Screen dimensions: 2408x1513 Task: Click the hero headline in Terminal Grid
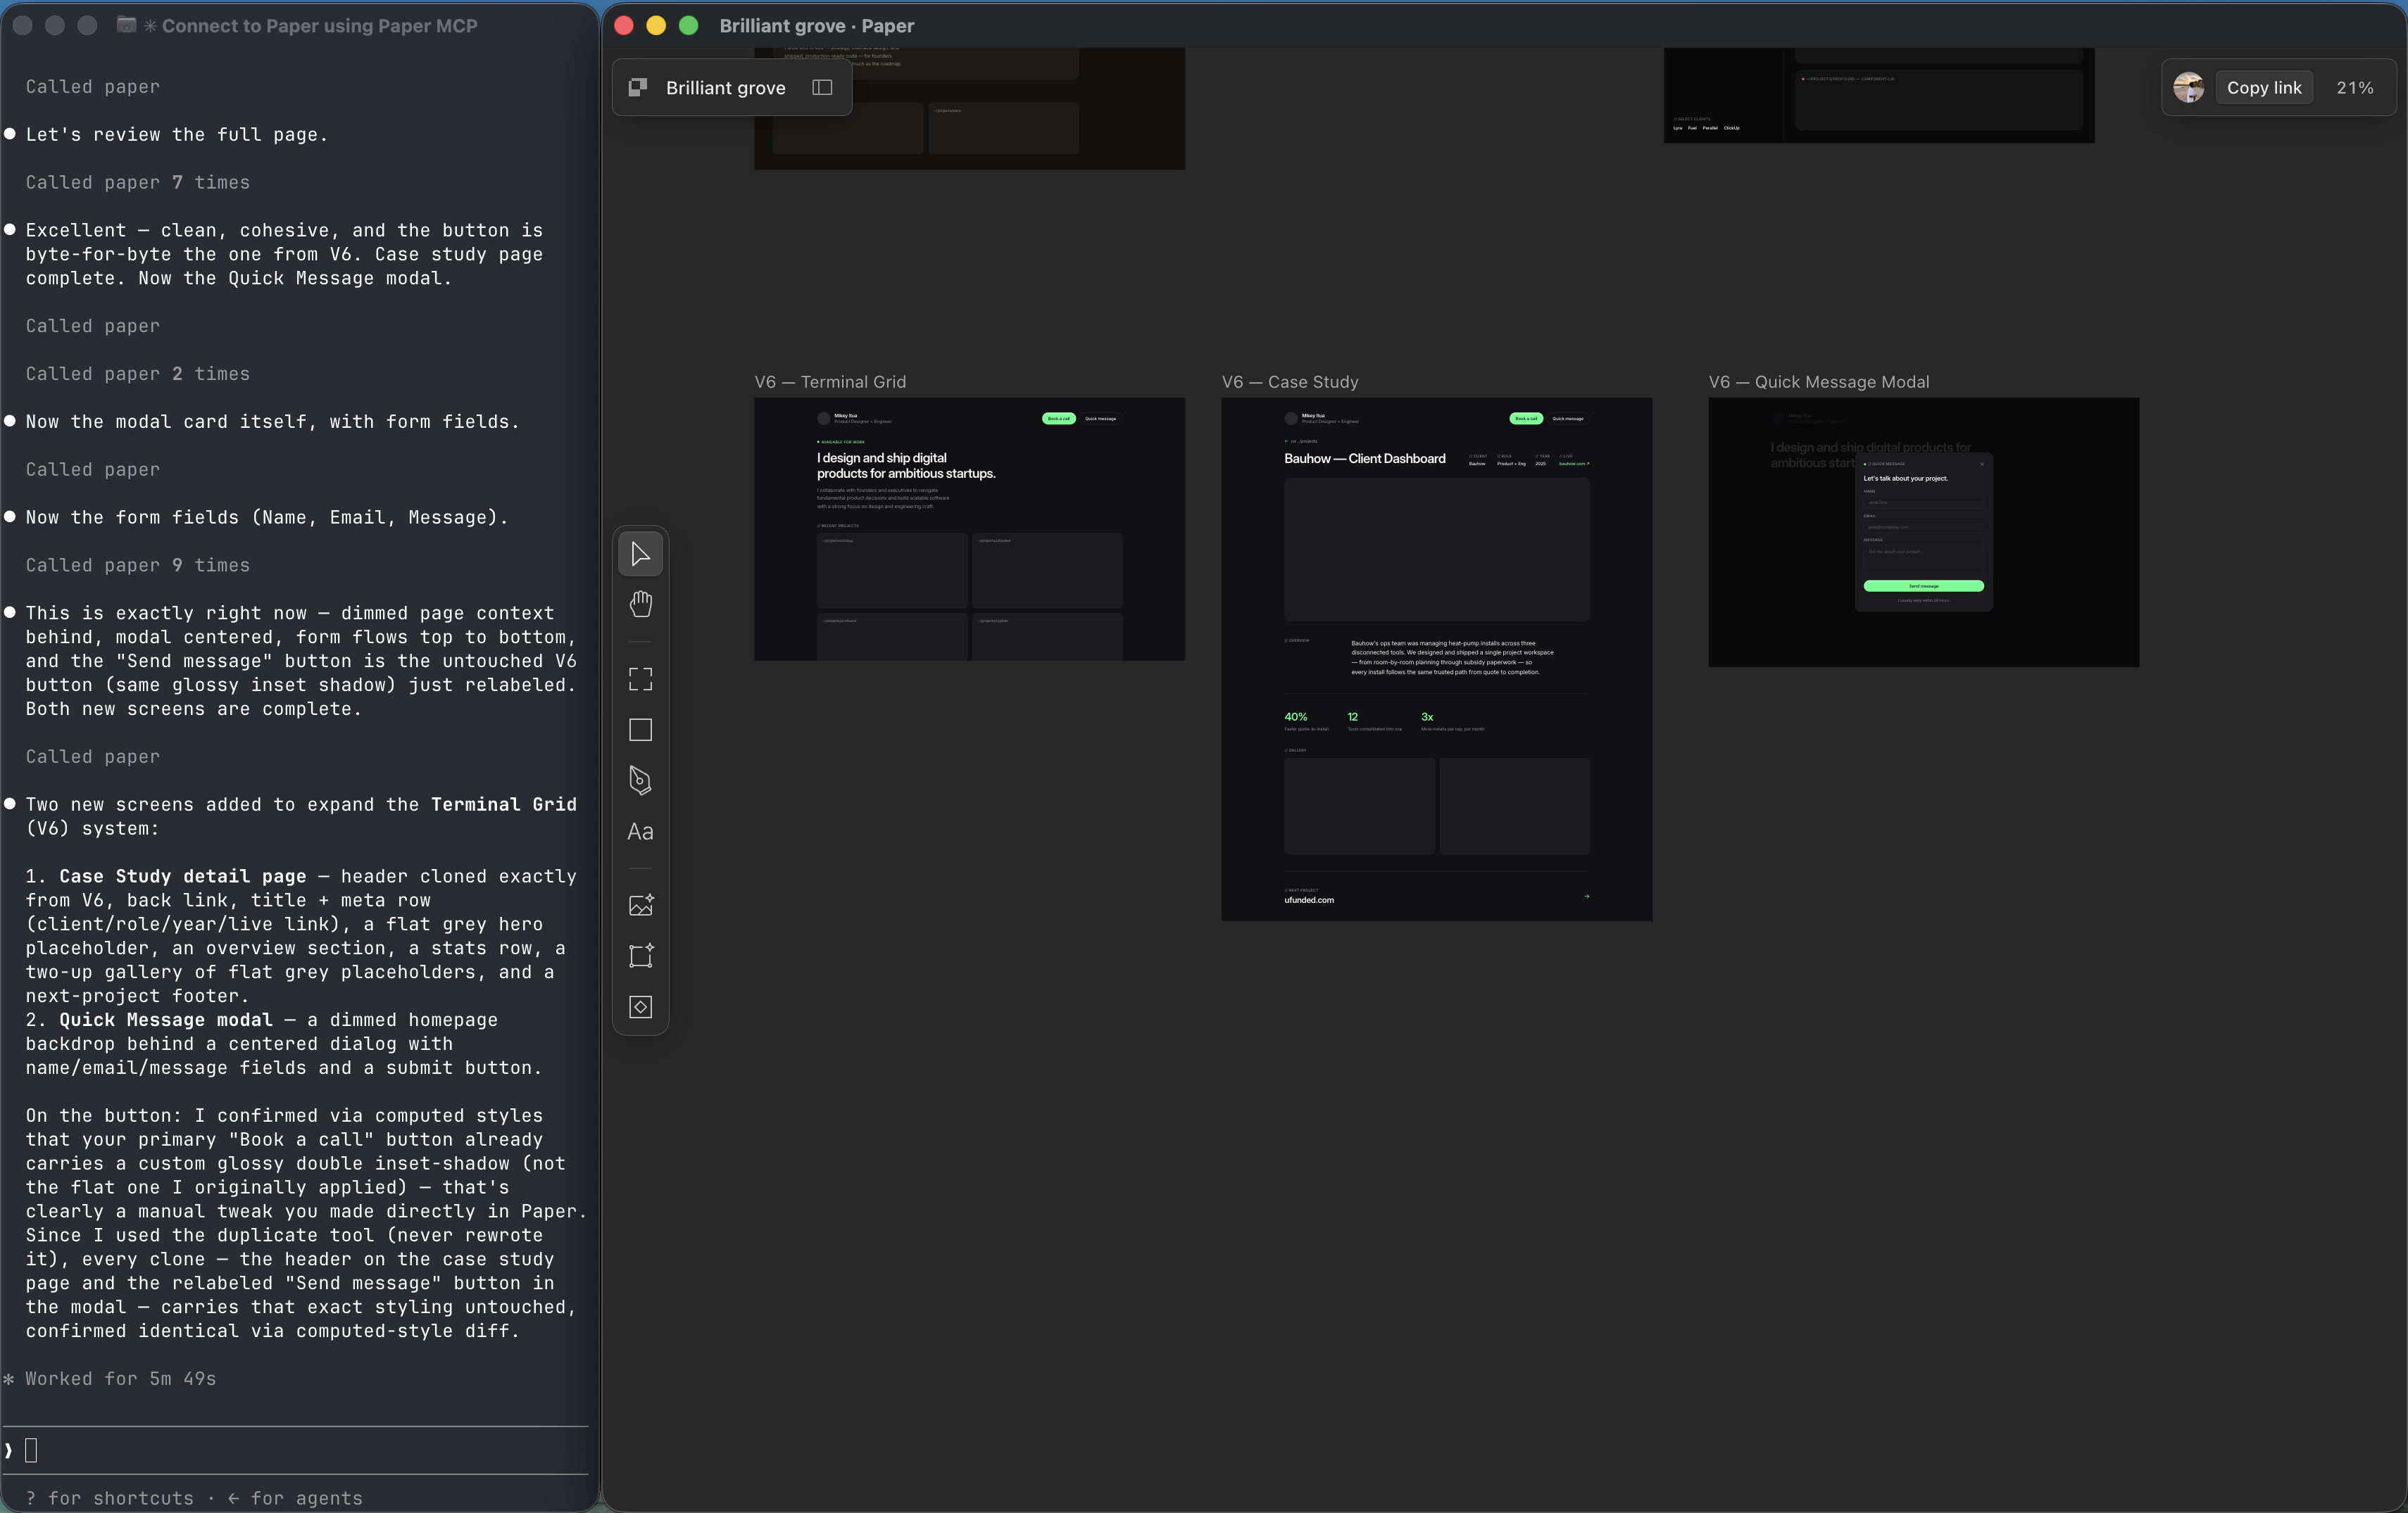pos(905,466)
